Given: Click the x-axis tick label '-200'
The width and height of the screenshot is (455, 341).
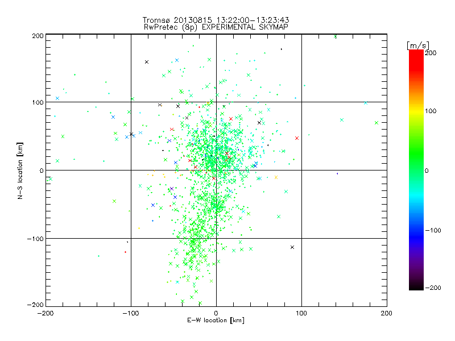Looking at the screenshot, I should pyautogui.click(x=45, y=313).
